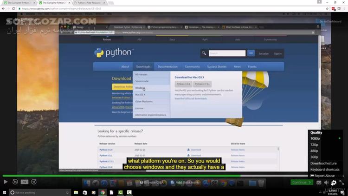Open a new Chrome tab
348x196 pixels.
pyautogui.click(x=111, y=3)
